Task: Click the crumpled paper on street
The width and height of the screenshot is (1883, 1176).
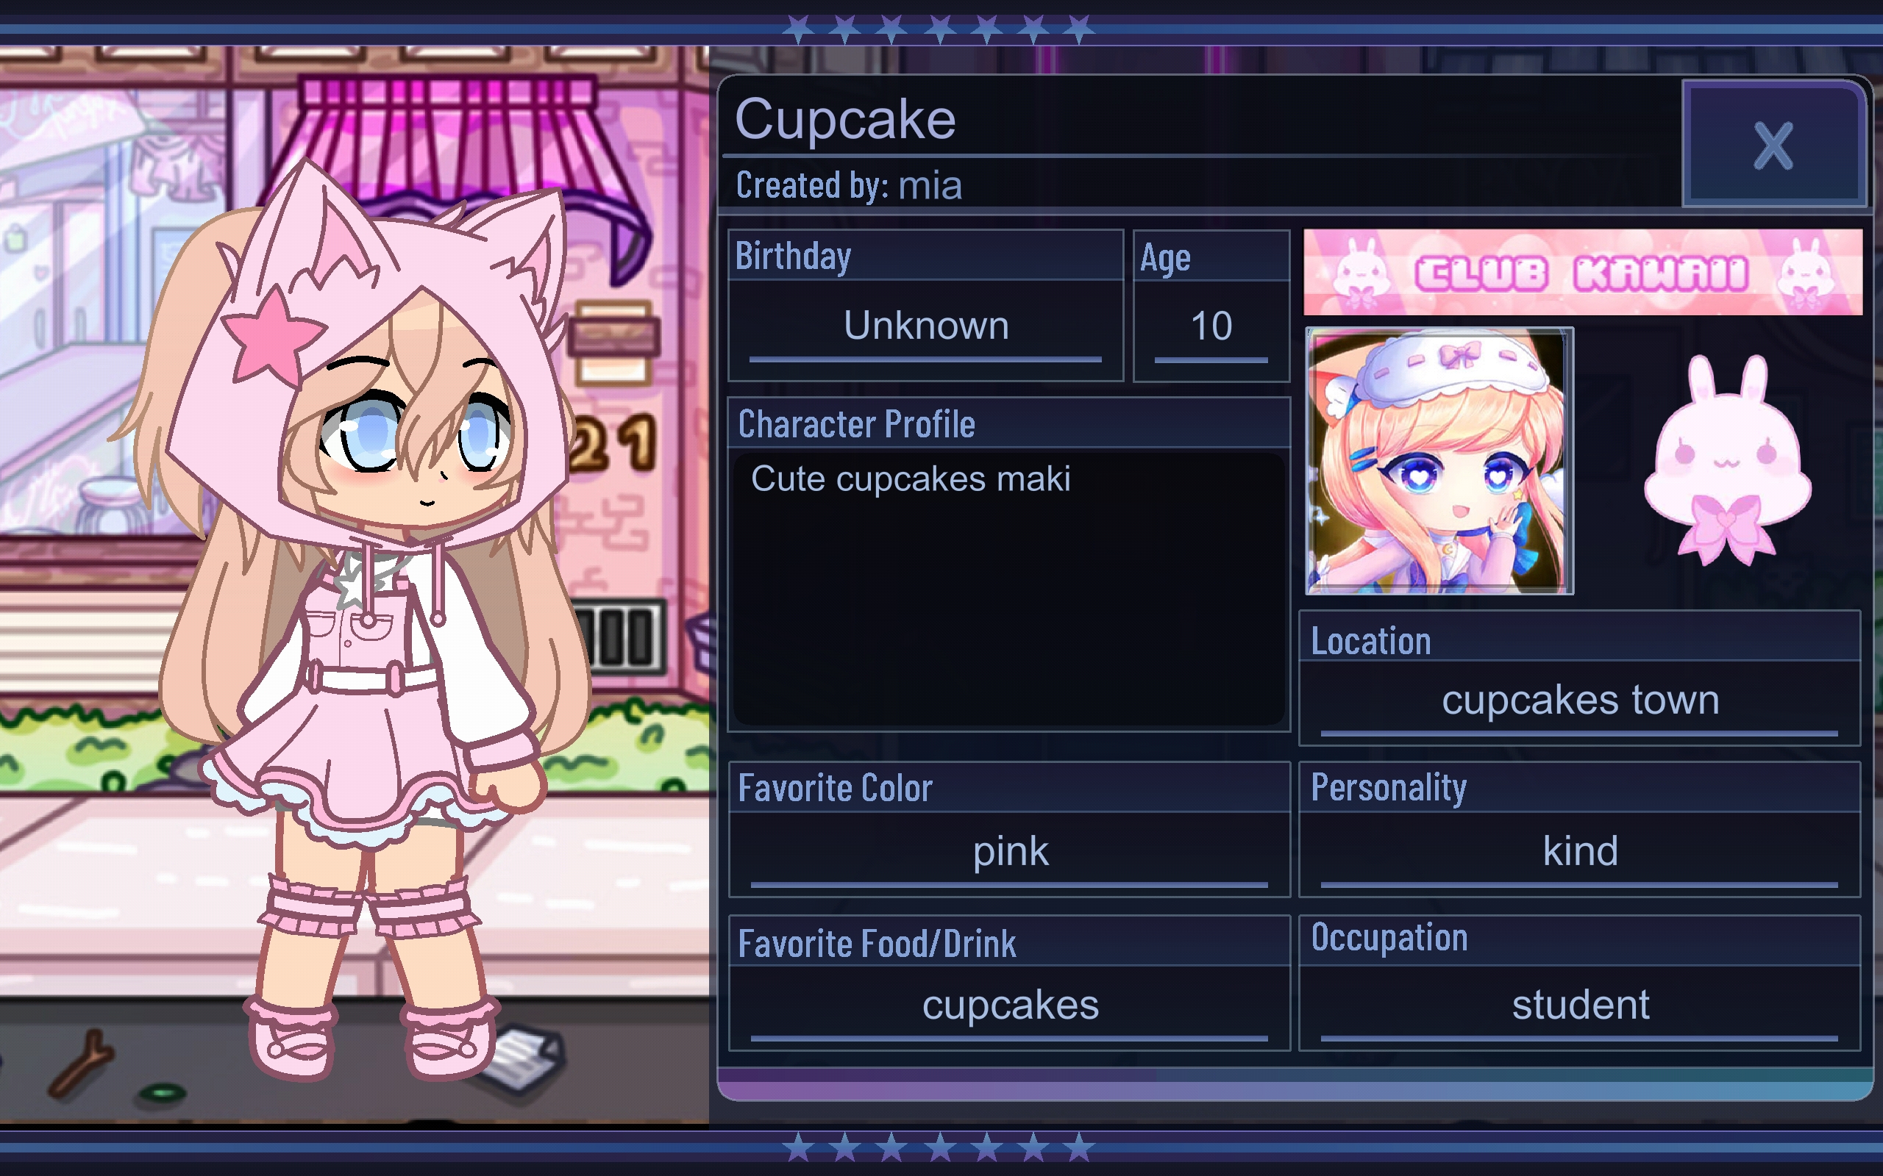Action: tap(523, 1059)
